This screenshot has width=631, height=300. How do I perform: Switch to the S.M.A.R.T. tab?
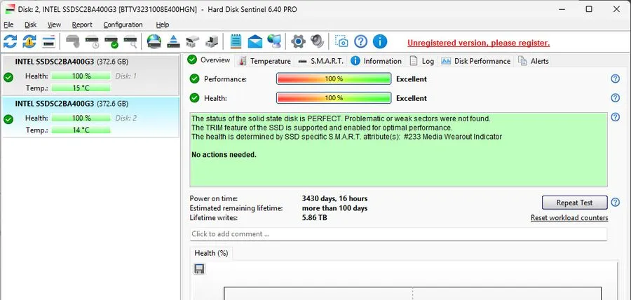point(321,61)
